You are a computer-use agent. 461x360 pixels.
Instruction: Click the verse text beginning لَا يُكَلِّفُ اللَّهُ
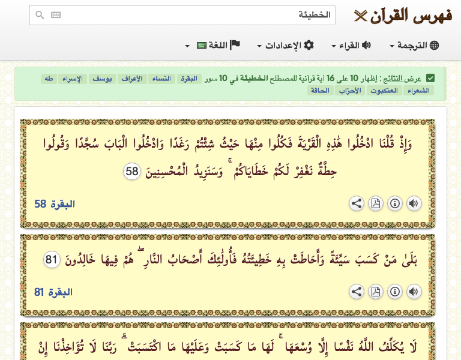point(227,347)
